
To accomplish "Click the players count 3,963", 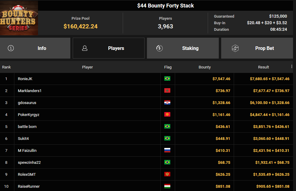I will [x=166, y=26].
